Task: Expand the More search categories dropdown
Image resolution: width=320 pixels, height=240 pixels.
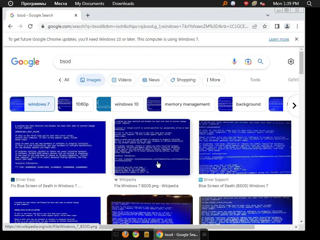Action: click(x=213, y=80)
